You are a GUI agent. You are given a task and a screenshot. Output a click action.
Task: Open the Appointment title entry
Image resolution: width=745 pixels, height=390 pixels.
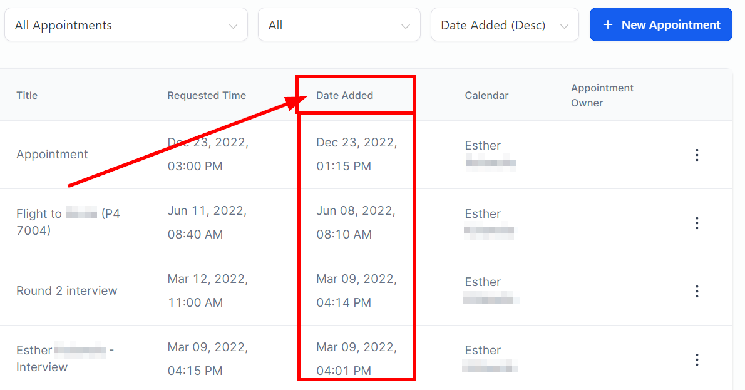coord(52,155)
